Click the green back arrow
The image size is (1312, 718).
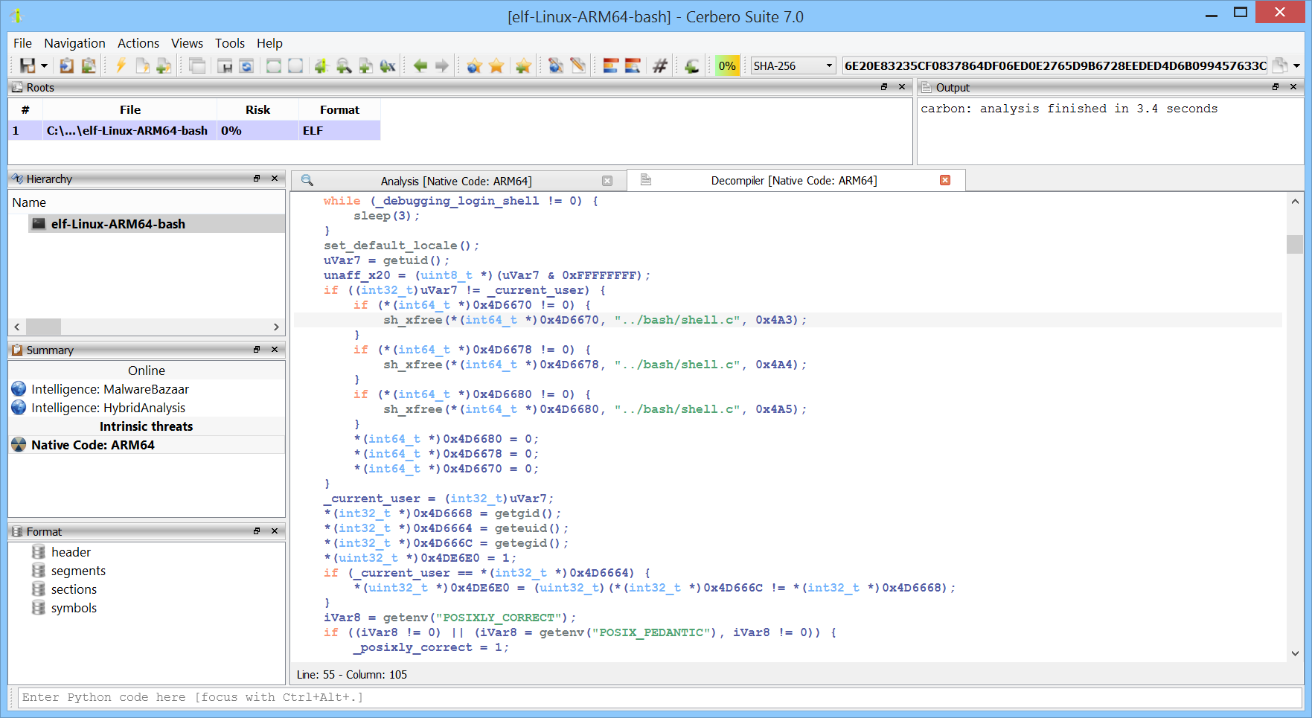click(x=420, y=65)
